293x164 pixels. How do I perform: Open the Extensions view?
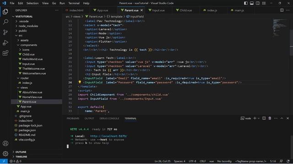coord(5,53)
